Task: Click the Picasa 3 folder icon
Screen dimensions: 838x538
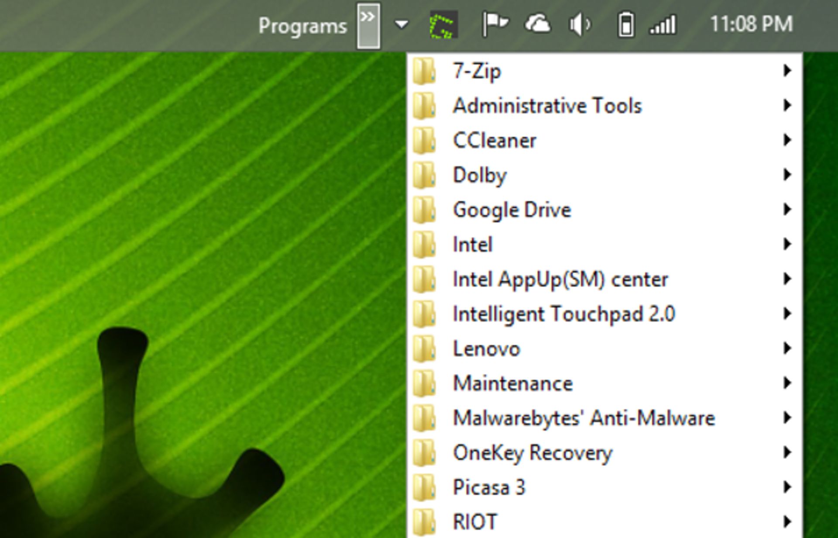Action: [424, 487]
